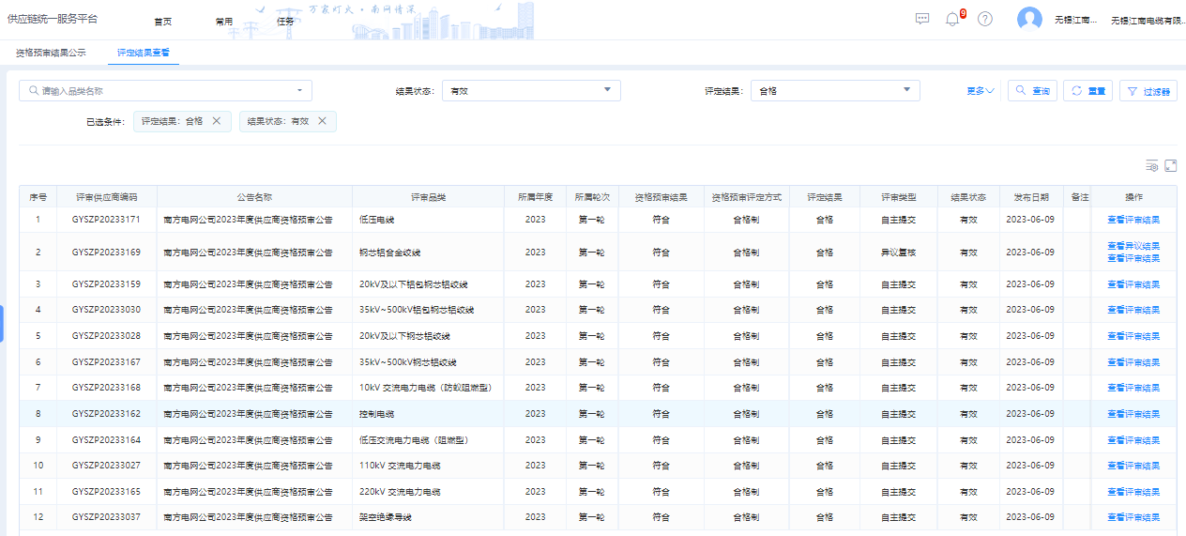
Task: Open the 过滤器 filter button
Action: 1148,91
